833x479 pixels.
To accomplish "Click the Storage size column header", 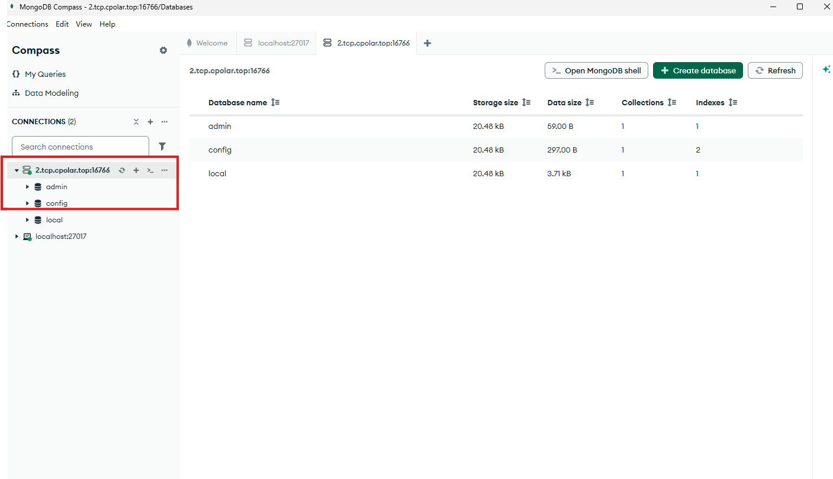I will pos(496,102).
